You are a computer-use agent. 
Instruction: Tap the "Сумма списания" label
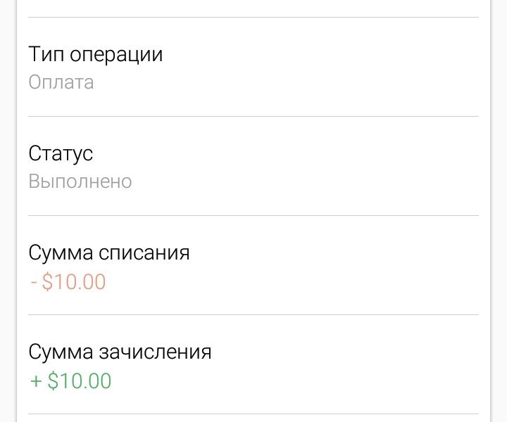tap(109, 252)
